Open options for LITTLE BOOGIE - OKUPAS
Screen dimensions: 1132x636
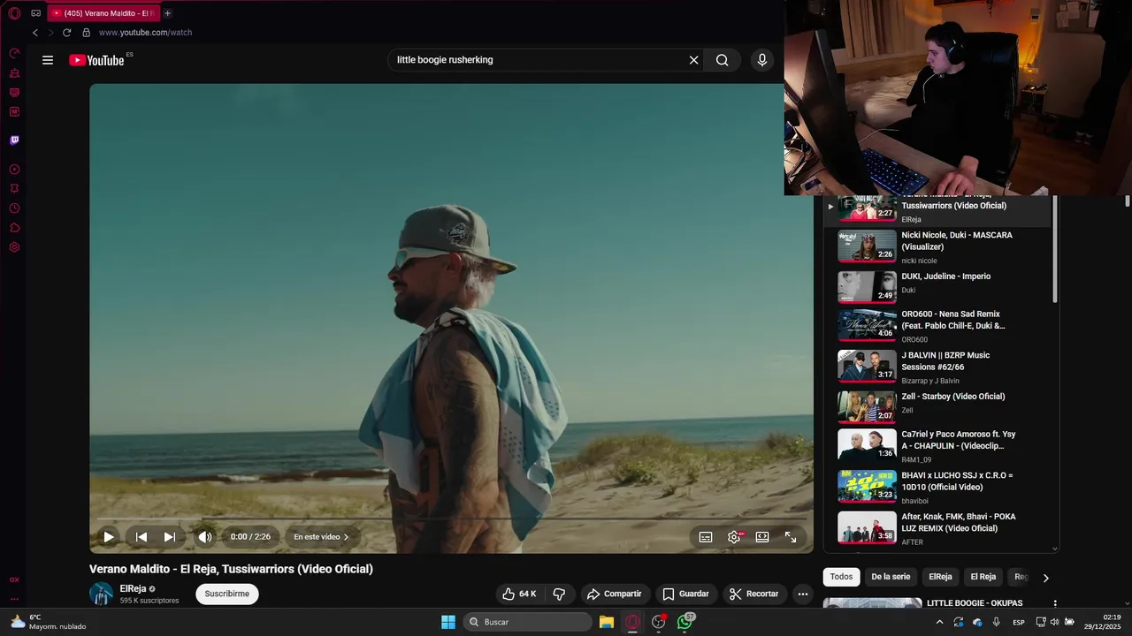click(x=1055, y=603)
